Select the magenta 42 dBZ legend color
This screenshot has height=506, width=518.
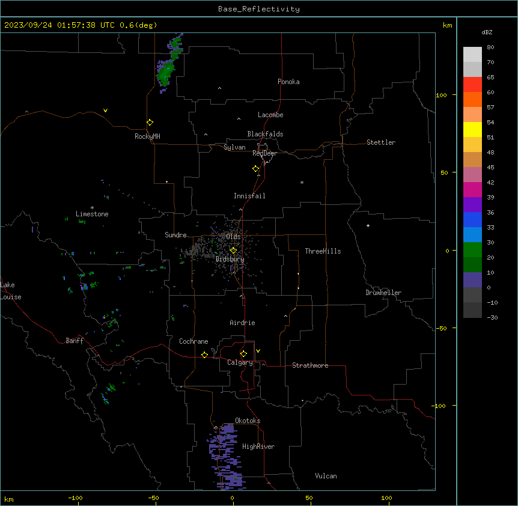(x=472, y=189)
